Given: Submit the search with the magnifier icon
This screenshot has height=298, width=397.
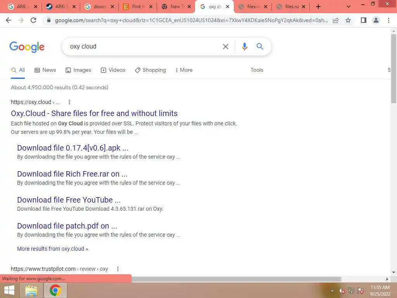Looking at the screenshot, I should pyautogui.click(x=260, y=47).
